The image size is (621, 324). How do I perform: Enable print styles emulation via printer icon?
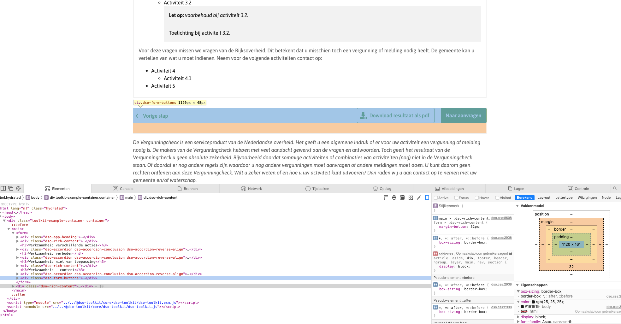[x=394, y=197]
